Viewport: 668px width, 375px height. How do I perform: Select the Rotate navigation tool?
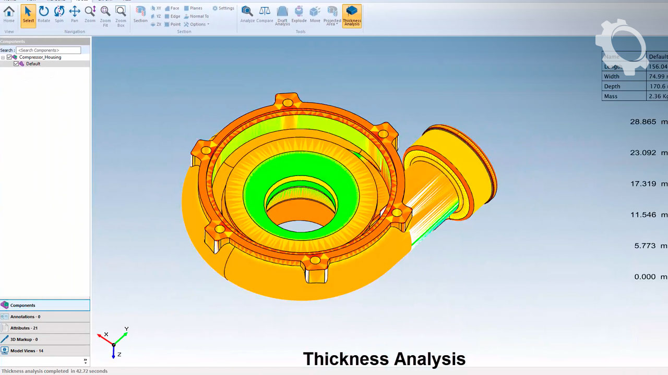[44, 14]
